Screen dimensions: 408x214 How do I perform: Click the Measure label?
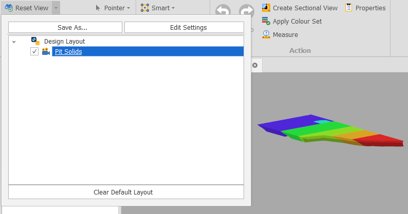tap(285, 34)
